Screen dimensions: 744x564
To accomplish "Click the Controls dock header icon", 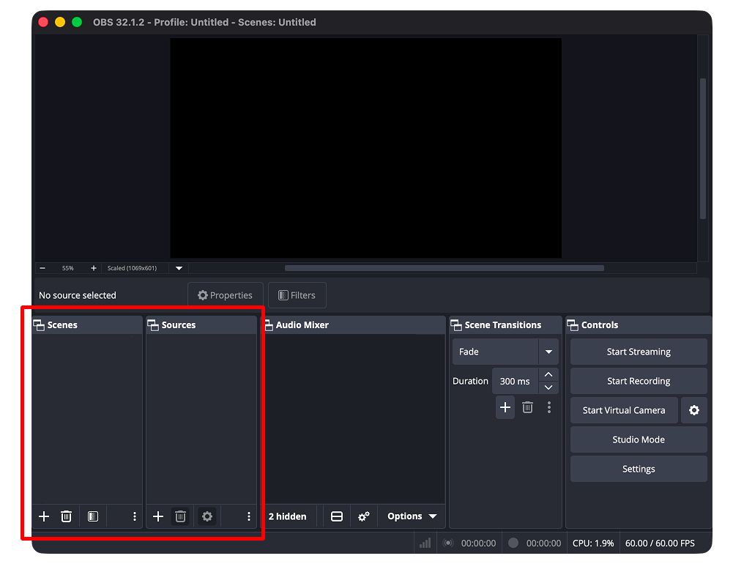I will click(573, 325).
